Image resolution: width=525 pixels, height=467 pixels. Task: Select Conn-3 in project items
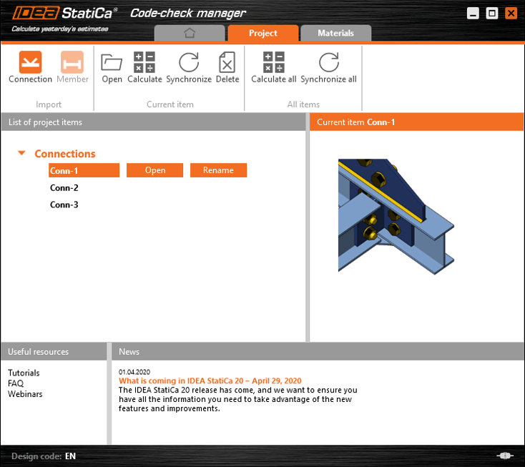64,205
